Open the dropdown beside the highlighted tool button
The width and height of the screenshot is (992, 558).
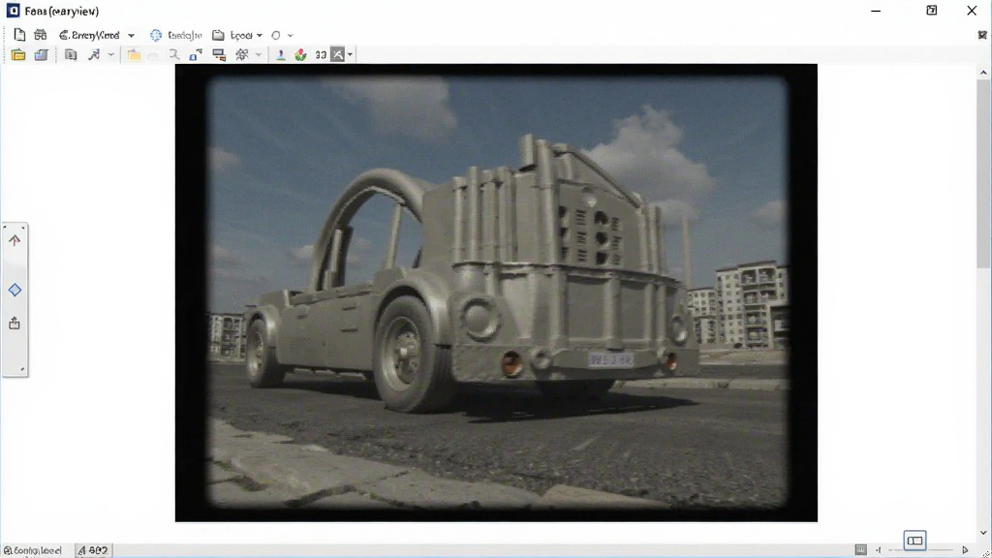[350, 55]
